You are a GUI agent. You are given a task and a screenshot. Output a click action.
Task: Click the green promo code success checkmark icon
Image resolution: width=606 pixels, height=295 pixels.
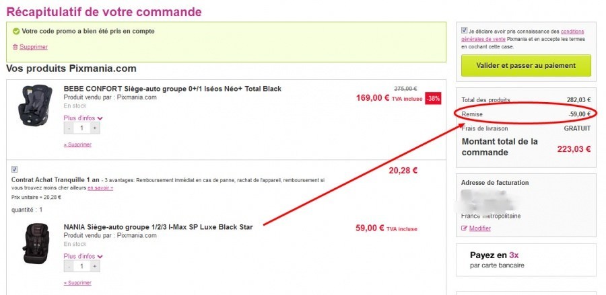15,31
